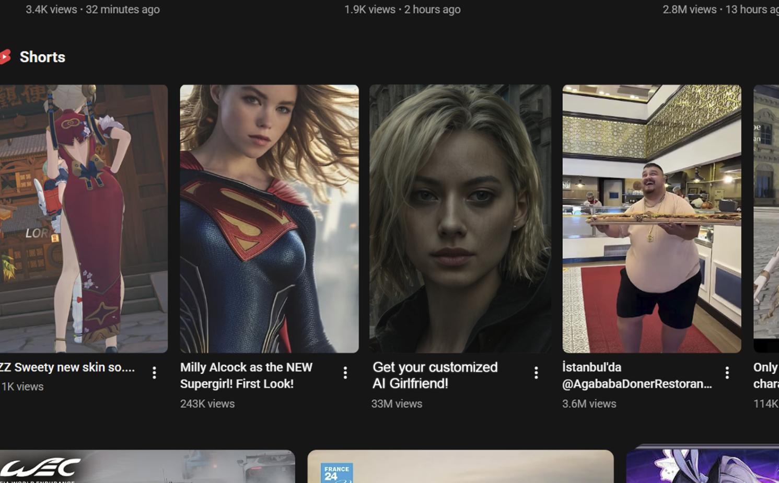Play the Supergirl First Look short thumbnail
The width and height of the screenshot is (779, 483).
coord(269,218)
